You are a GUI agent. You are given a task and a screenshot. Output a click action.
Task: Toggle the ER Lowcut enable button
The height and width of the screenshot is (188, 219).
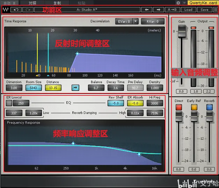(x=9, y=103)
